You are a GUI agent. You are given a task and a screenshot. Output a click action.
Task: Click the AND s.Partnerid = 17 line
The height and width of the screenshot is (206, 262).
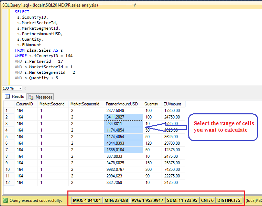39,61
